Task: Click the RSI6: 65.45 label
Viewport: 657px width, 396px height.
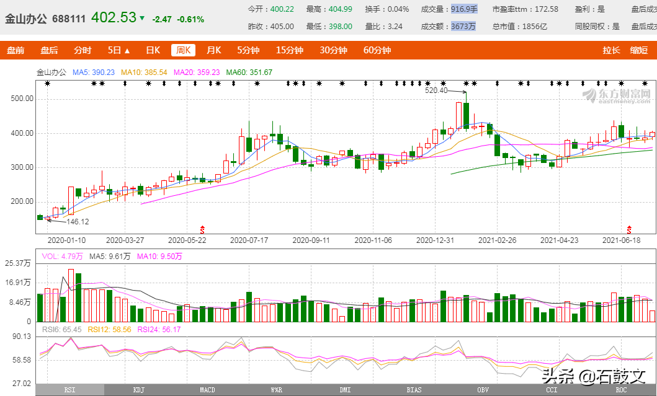Action: point(61,330)
